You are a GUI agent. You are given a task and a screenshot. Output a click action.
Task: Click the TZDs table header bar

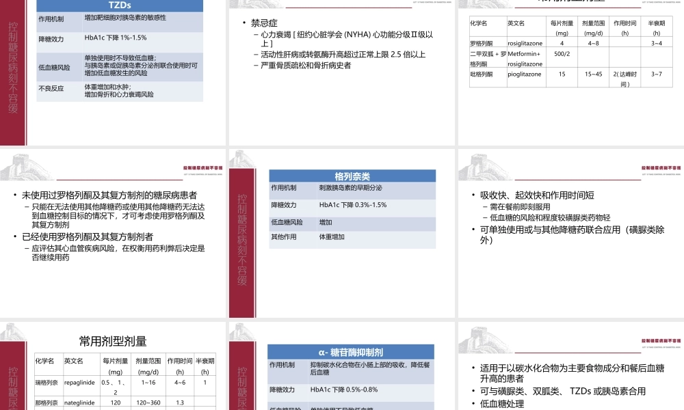tap(118, 5)
